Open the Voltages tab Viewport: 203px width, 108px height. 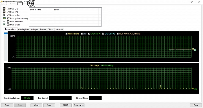tap(35, 29)
